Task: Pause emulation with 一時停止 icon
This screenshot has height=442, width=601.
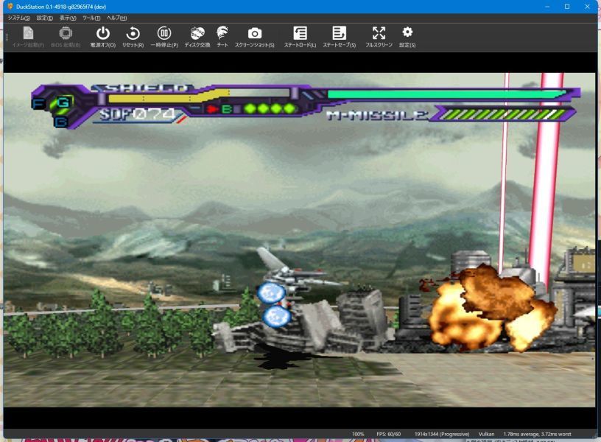Action: (x=164, y=37)
